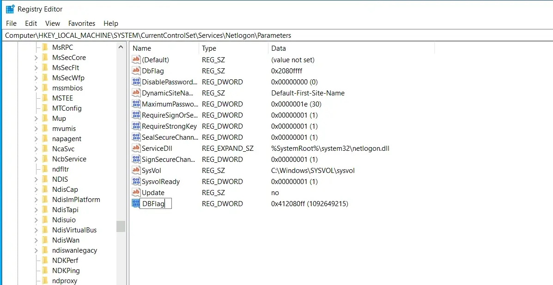Click the DWORD icon beside SysvolReady
The image size is (553, 285).
(x=136, y=182)
